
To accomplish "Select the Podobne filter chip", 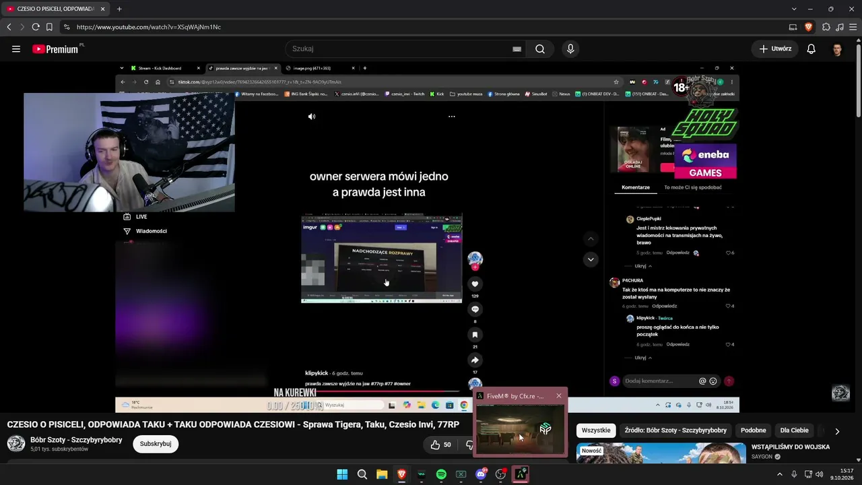I will [x=754, y=430].
